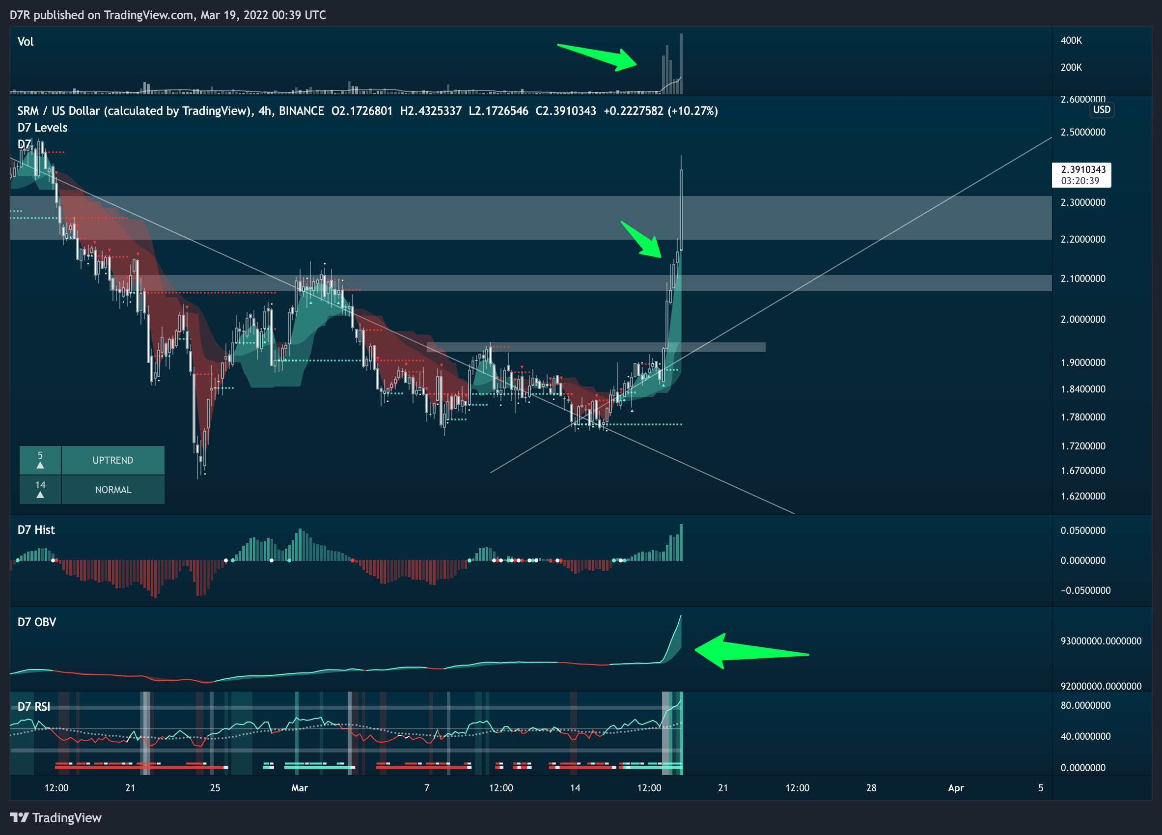This screenshot has height=835, width=1162.
Task: Click the candle countdown 03:20:39
Action: point(1080,181)
